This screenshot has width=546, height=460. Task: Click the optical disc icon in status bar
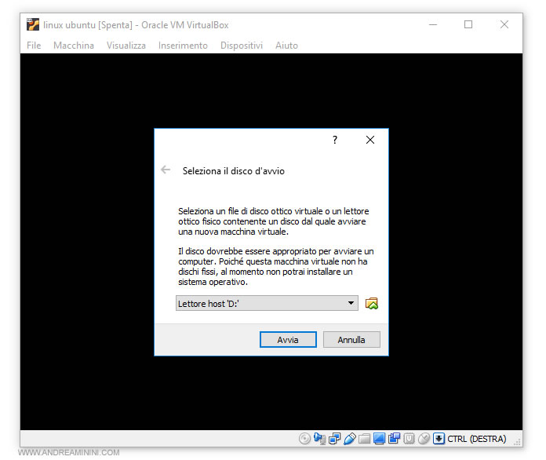click(304, 439)
